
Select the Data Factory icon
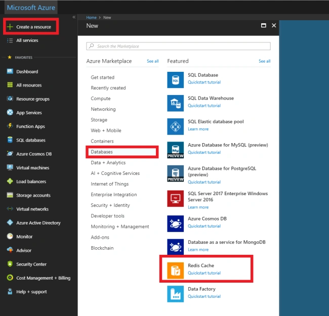tap(176, 294)
